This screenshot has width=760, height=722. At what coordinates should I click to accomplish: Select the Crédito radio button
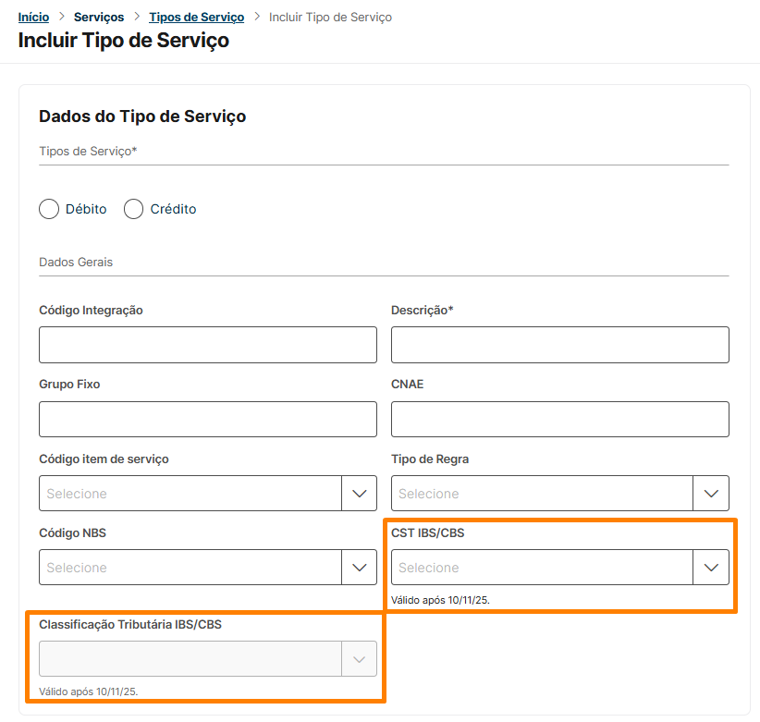(134, 209)
